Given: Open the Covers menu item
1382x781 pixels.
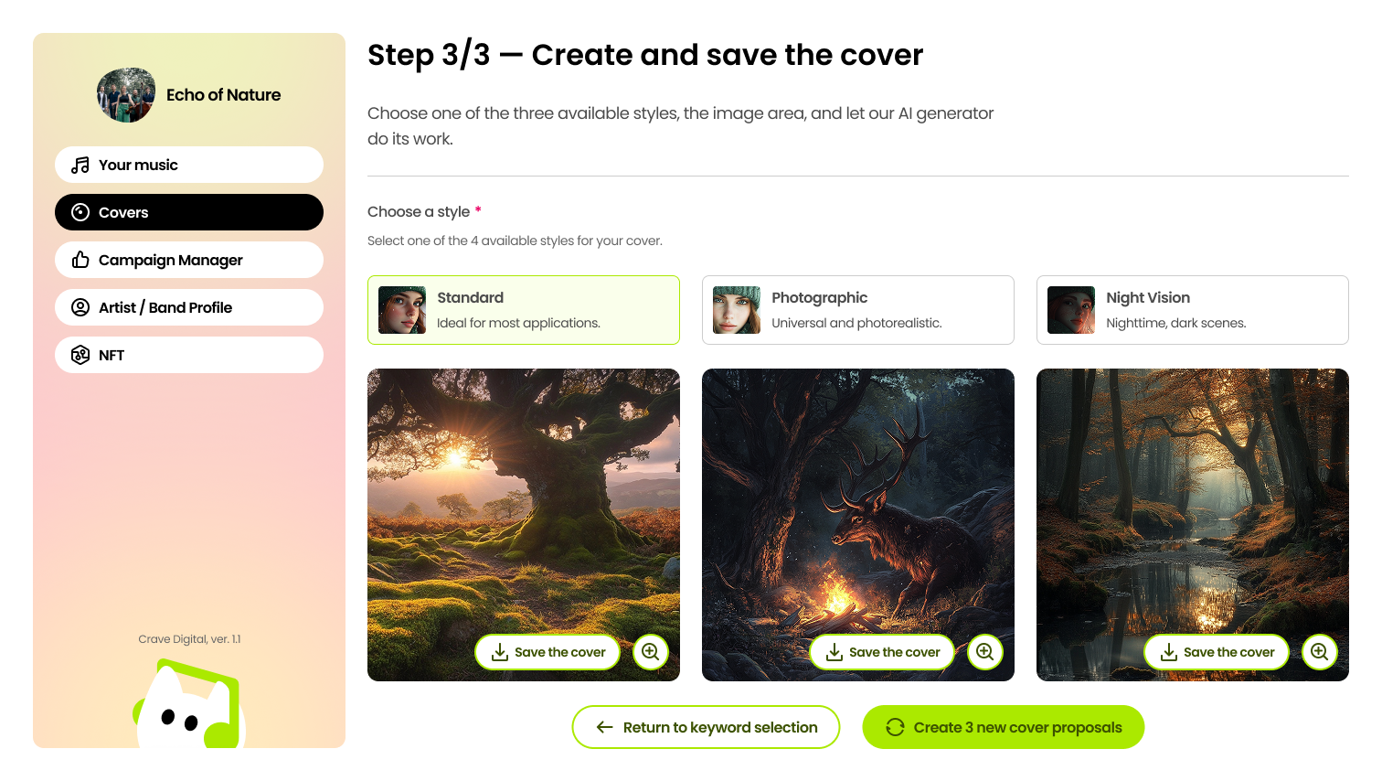Looking at the screenshot, I should point(189,212).
